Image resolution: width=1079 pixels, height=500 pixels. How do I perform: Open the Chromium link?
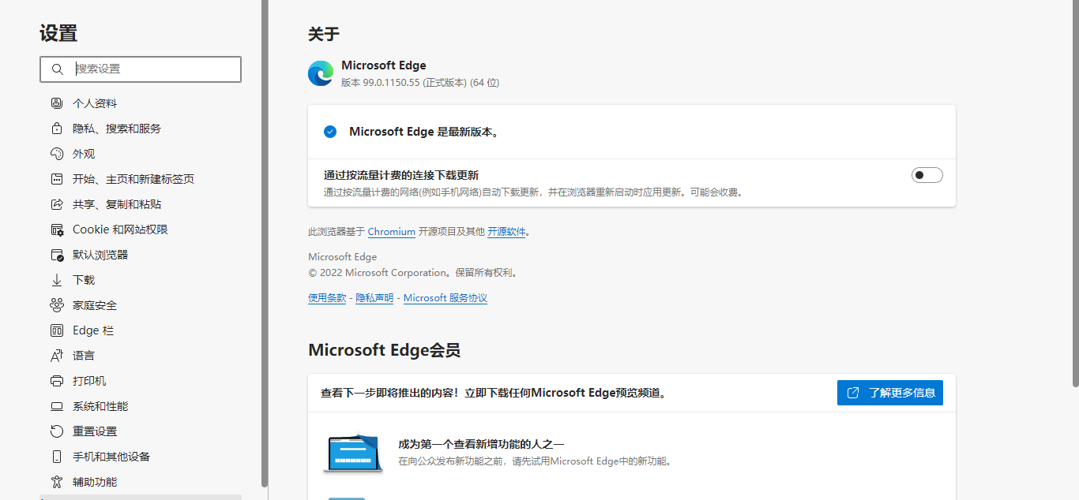point(392,232)
